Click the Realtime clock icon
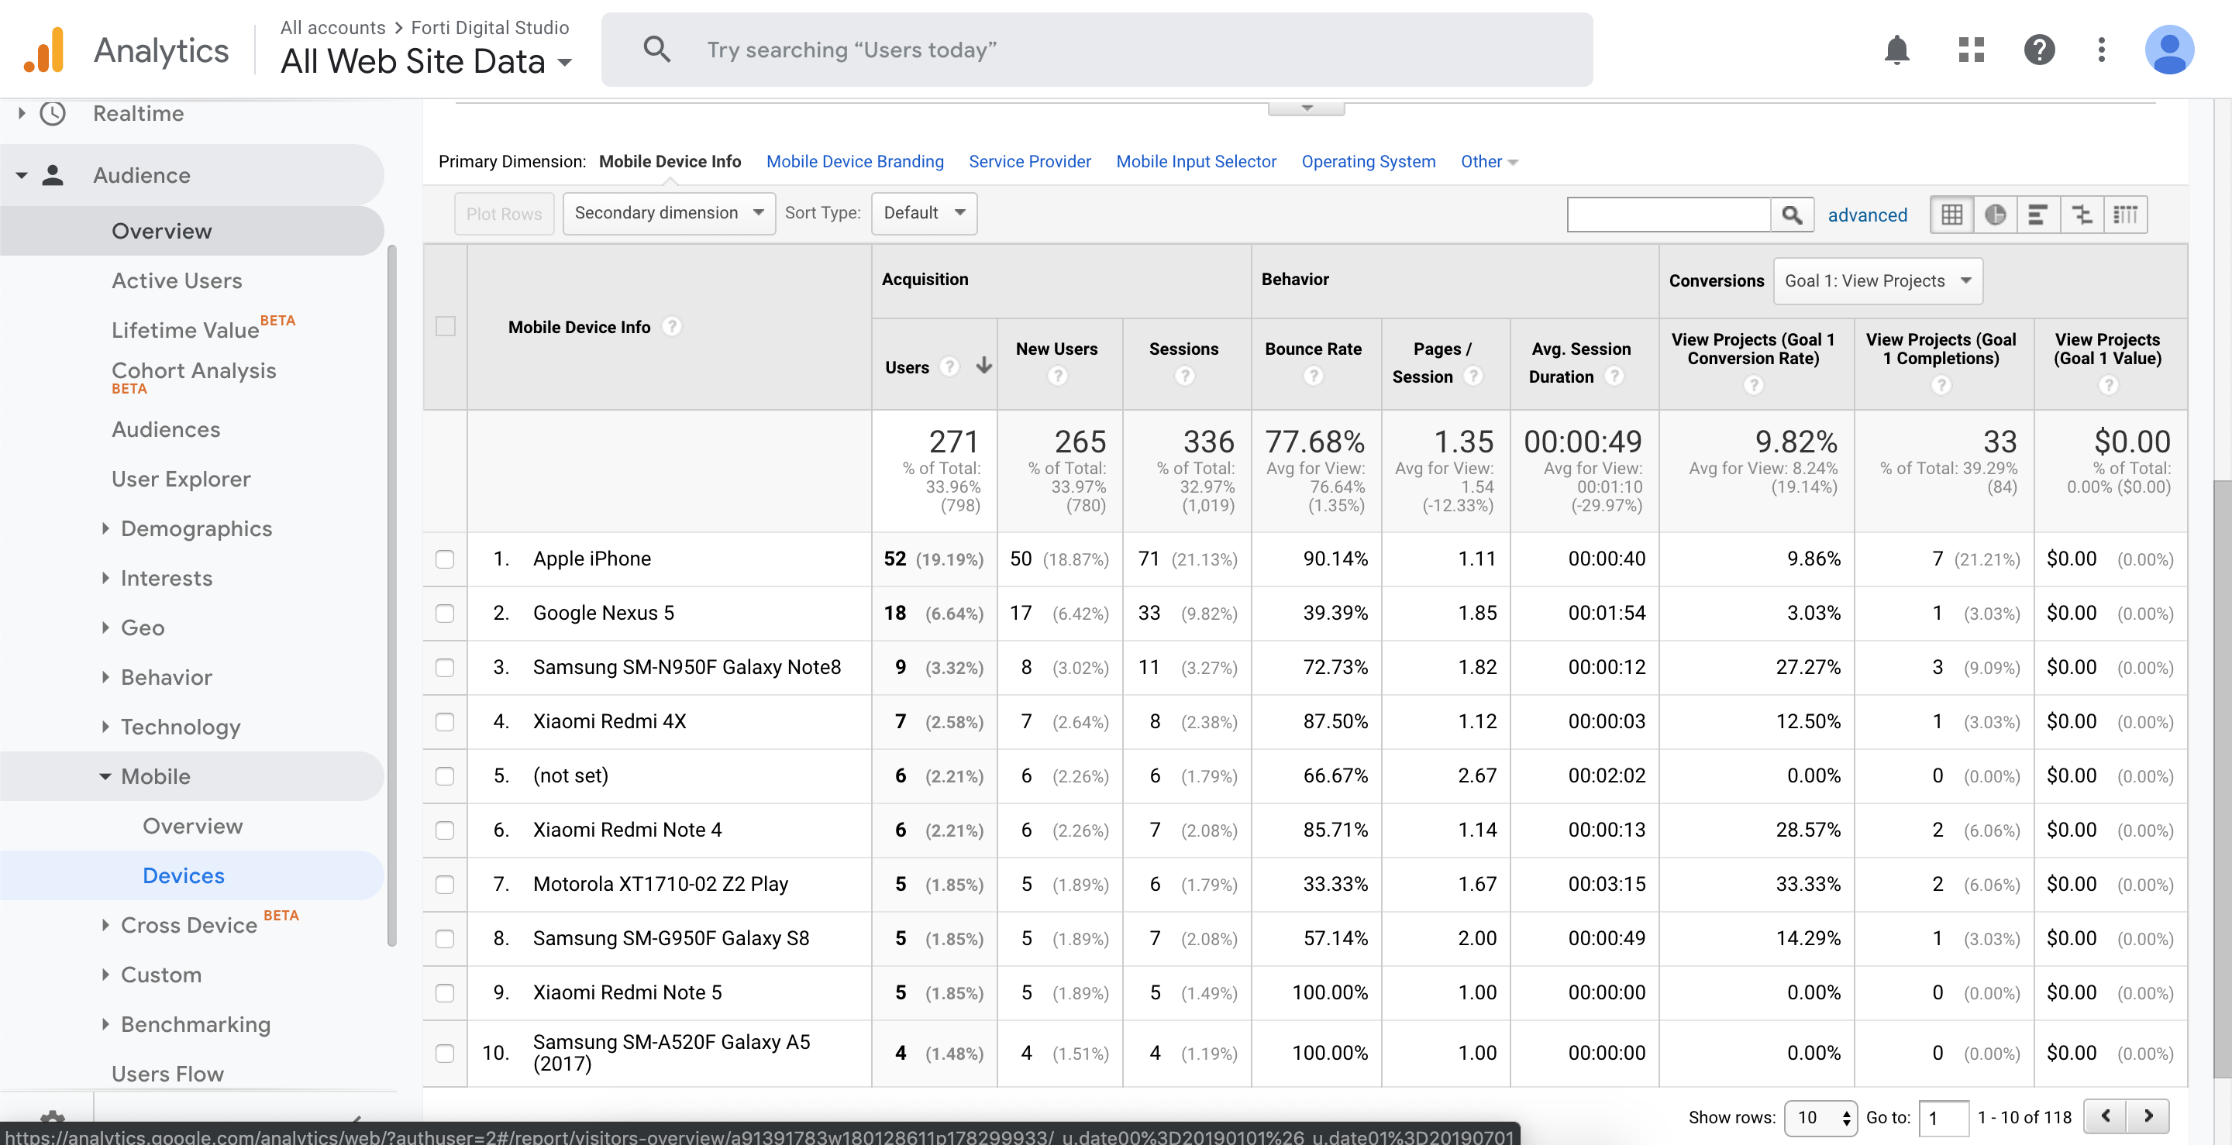 pyautogui.click(x=53, y=113)
